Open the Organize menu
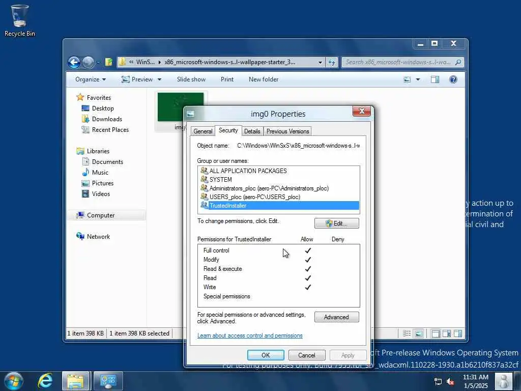Viewport: 521px width, 391px height. coord(91,79)
